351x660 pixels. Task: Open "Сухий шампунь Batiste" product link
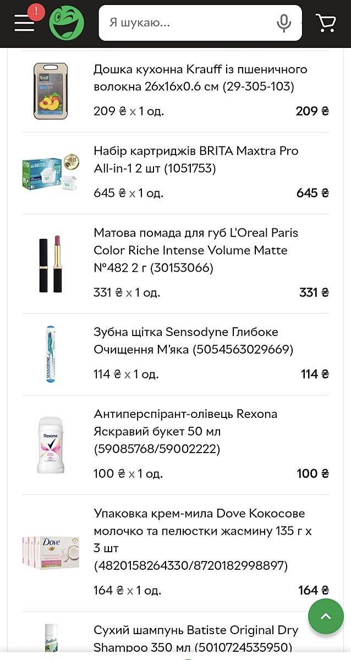[x=196, y=638]
